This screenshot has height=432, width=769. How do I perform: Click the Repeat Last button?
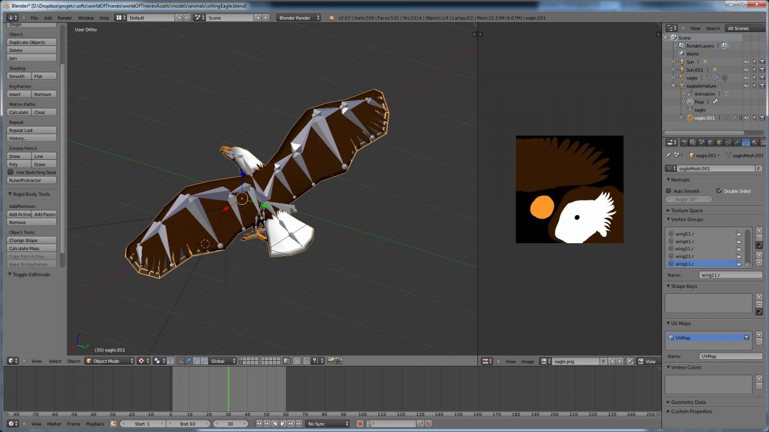coord(32,130)
